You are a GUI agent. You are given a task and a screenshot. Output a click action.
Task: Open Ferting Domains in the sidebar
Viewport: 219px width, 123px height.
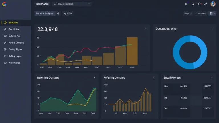[x=16, y=43]
